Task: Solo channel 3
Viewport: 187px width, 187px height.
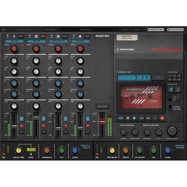Action: (65, 118)
